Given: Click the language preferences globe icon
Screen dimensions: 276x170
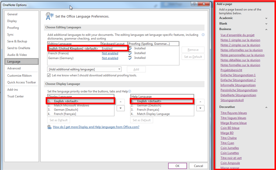Looking at the screenshot, I should coord(50,16).
